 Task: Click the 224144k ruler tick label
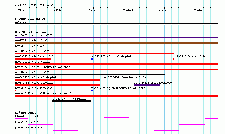(x=58, y=10)
